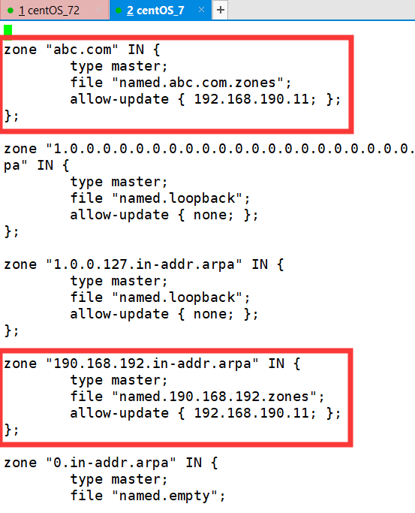Click the green terminal cursor block
Image resolution: width=415 pixels, height=513 pixels.
click(8, 30)
